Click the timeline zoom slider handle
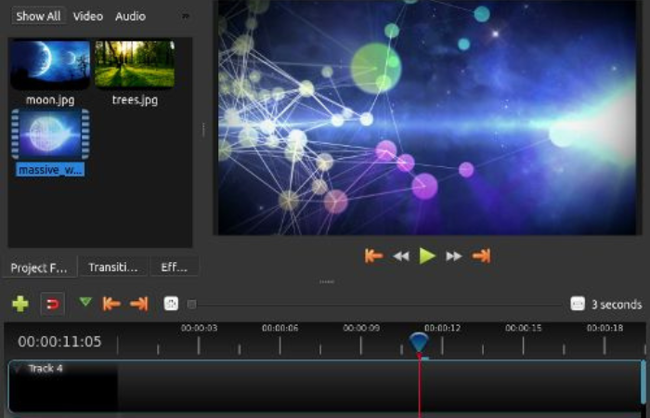The image size is (650, 418). 192,304
